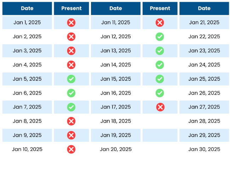Click the Jan 6, 2025 date cell
Image resolution: width=230 pixels, height=170 pixels.
27,93
